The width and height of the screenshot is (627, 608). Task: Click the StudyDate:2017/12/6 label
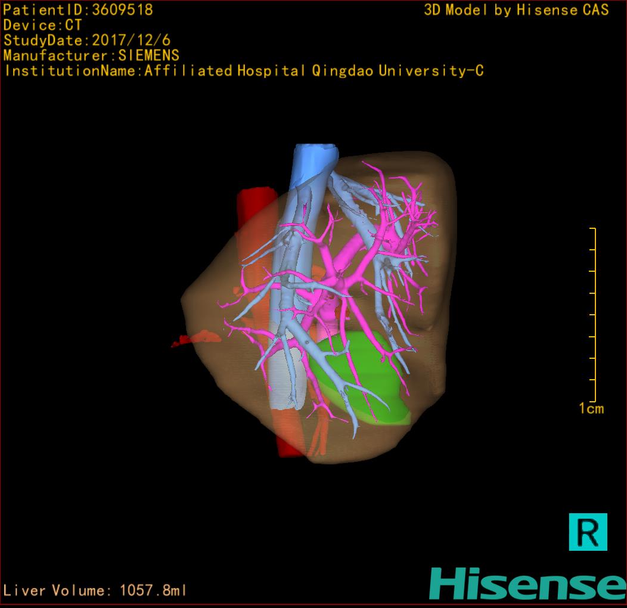87,41
